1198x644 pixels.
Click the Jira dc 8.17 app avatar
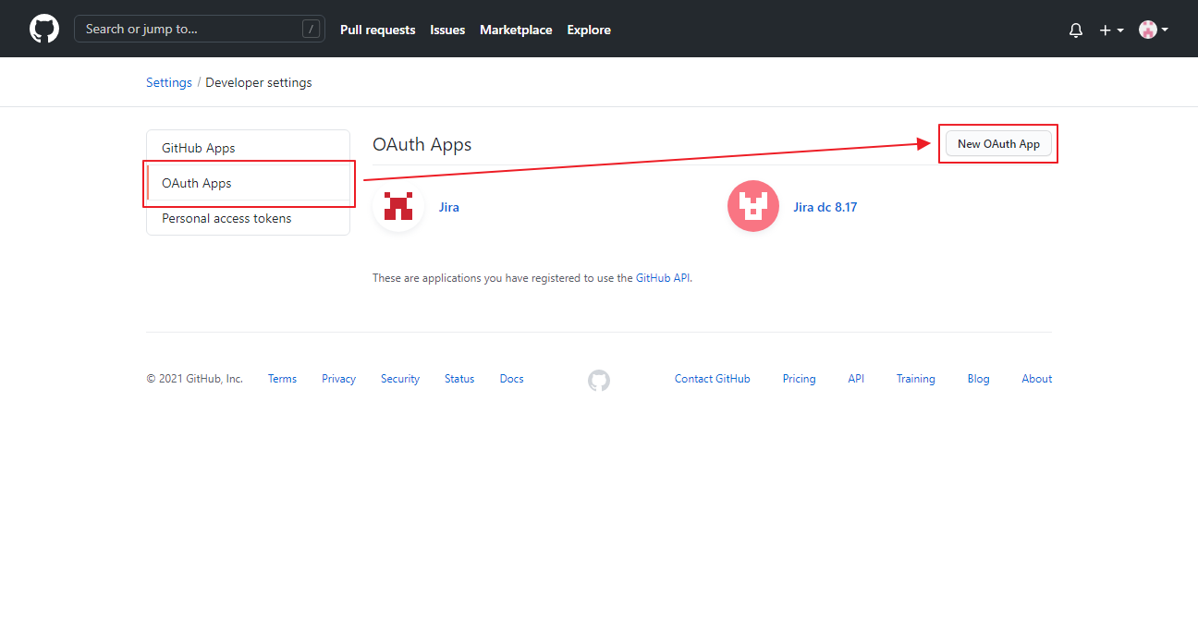coord(753,206)
